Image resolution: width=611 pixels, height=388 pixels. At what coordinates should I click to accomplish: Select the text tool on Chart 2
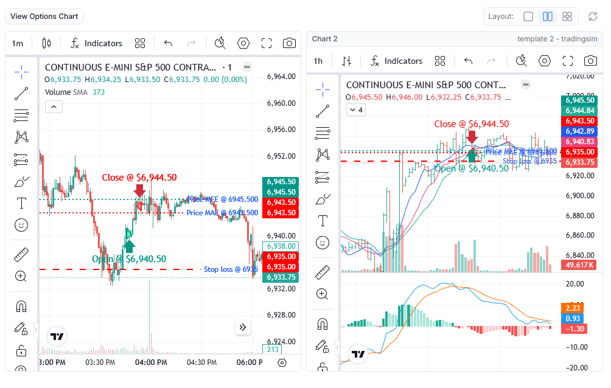point(323,221)
